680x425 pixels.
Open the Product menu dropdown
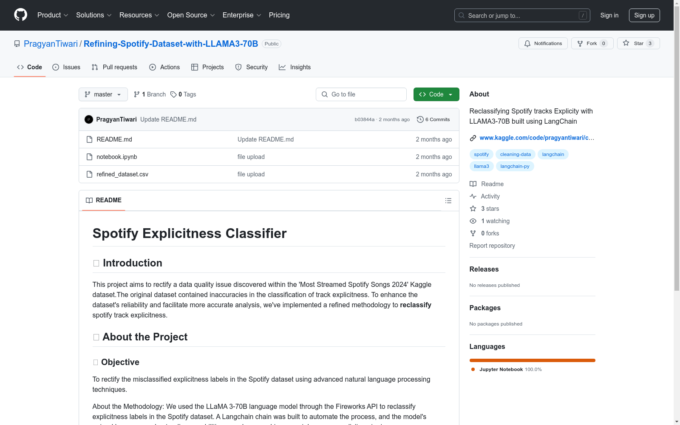pos(53,15)
